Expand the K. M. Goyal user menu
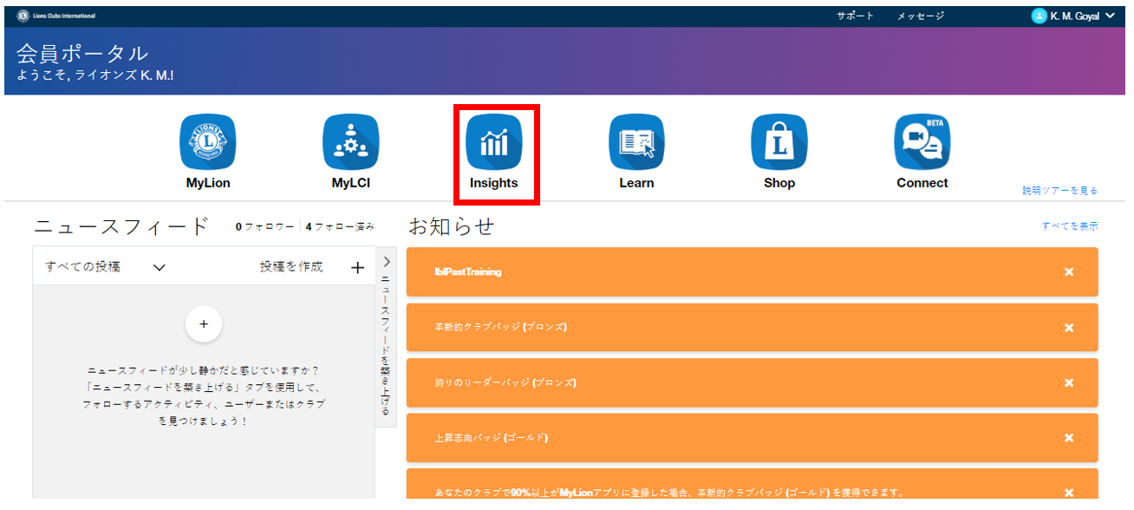Screen dimensions: 1134x510 click(1110, 16)
